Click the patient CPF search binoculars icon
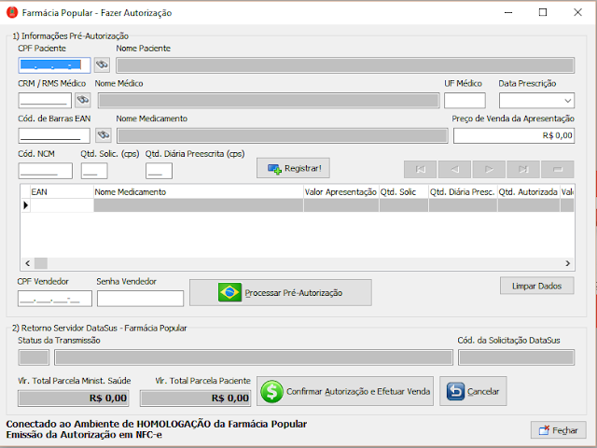Image resolution: width=597 pixels, height=448 pixels. pos(102,65)
